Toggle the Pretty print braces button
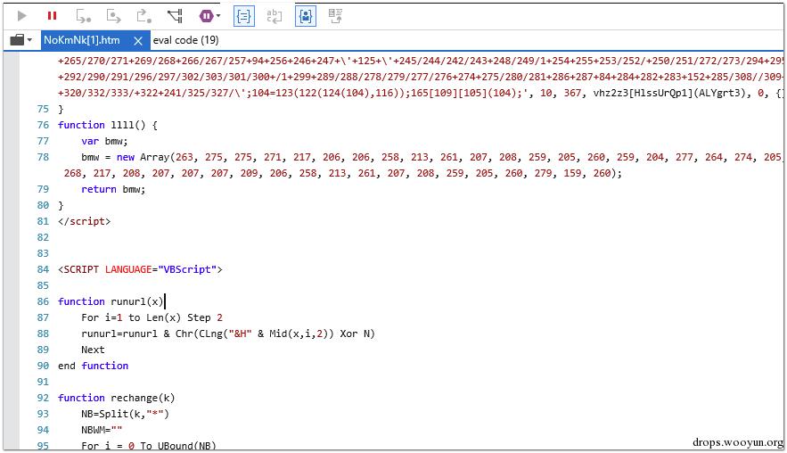 pyautogui.click(x=244, y=16)
